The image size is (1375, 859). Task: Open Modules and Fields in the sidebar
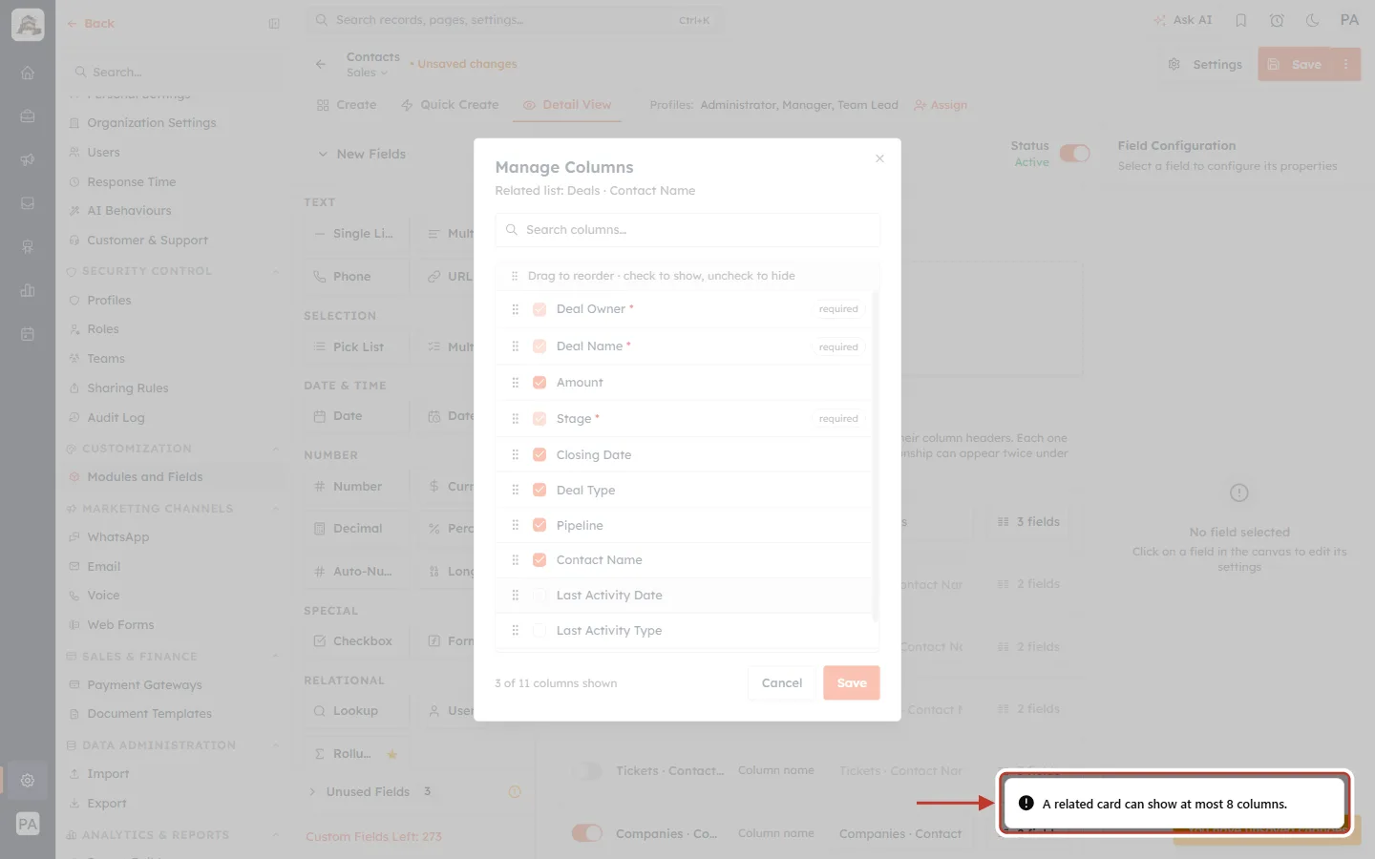(x=145, y=477)
